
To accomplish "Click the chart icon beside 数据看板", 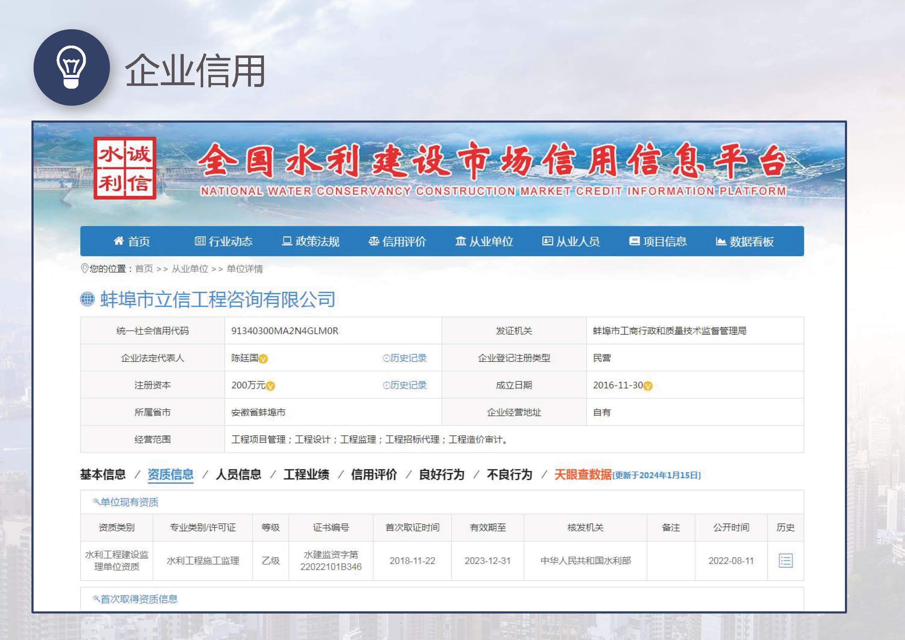I will click(x=721, y=241).
